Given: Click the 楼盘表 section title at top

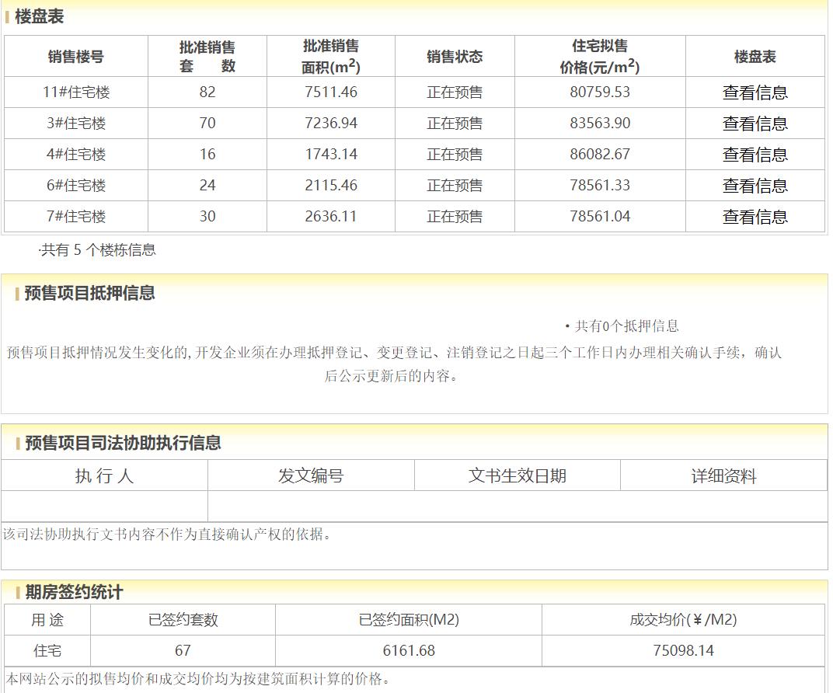Looking at the screenshot, I should click(40, 16).
